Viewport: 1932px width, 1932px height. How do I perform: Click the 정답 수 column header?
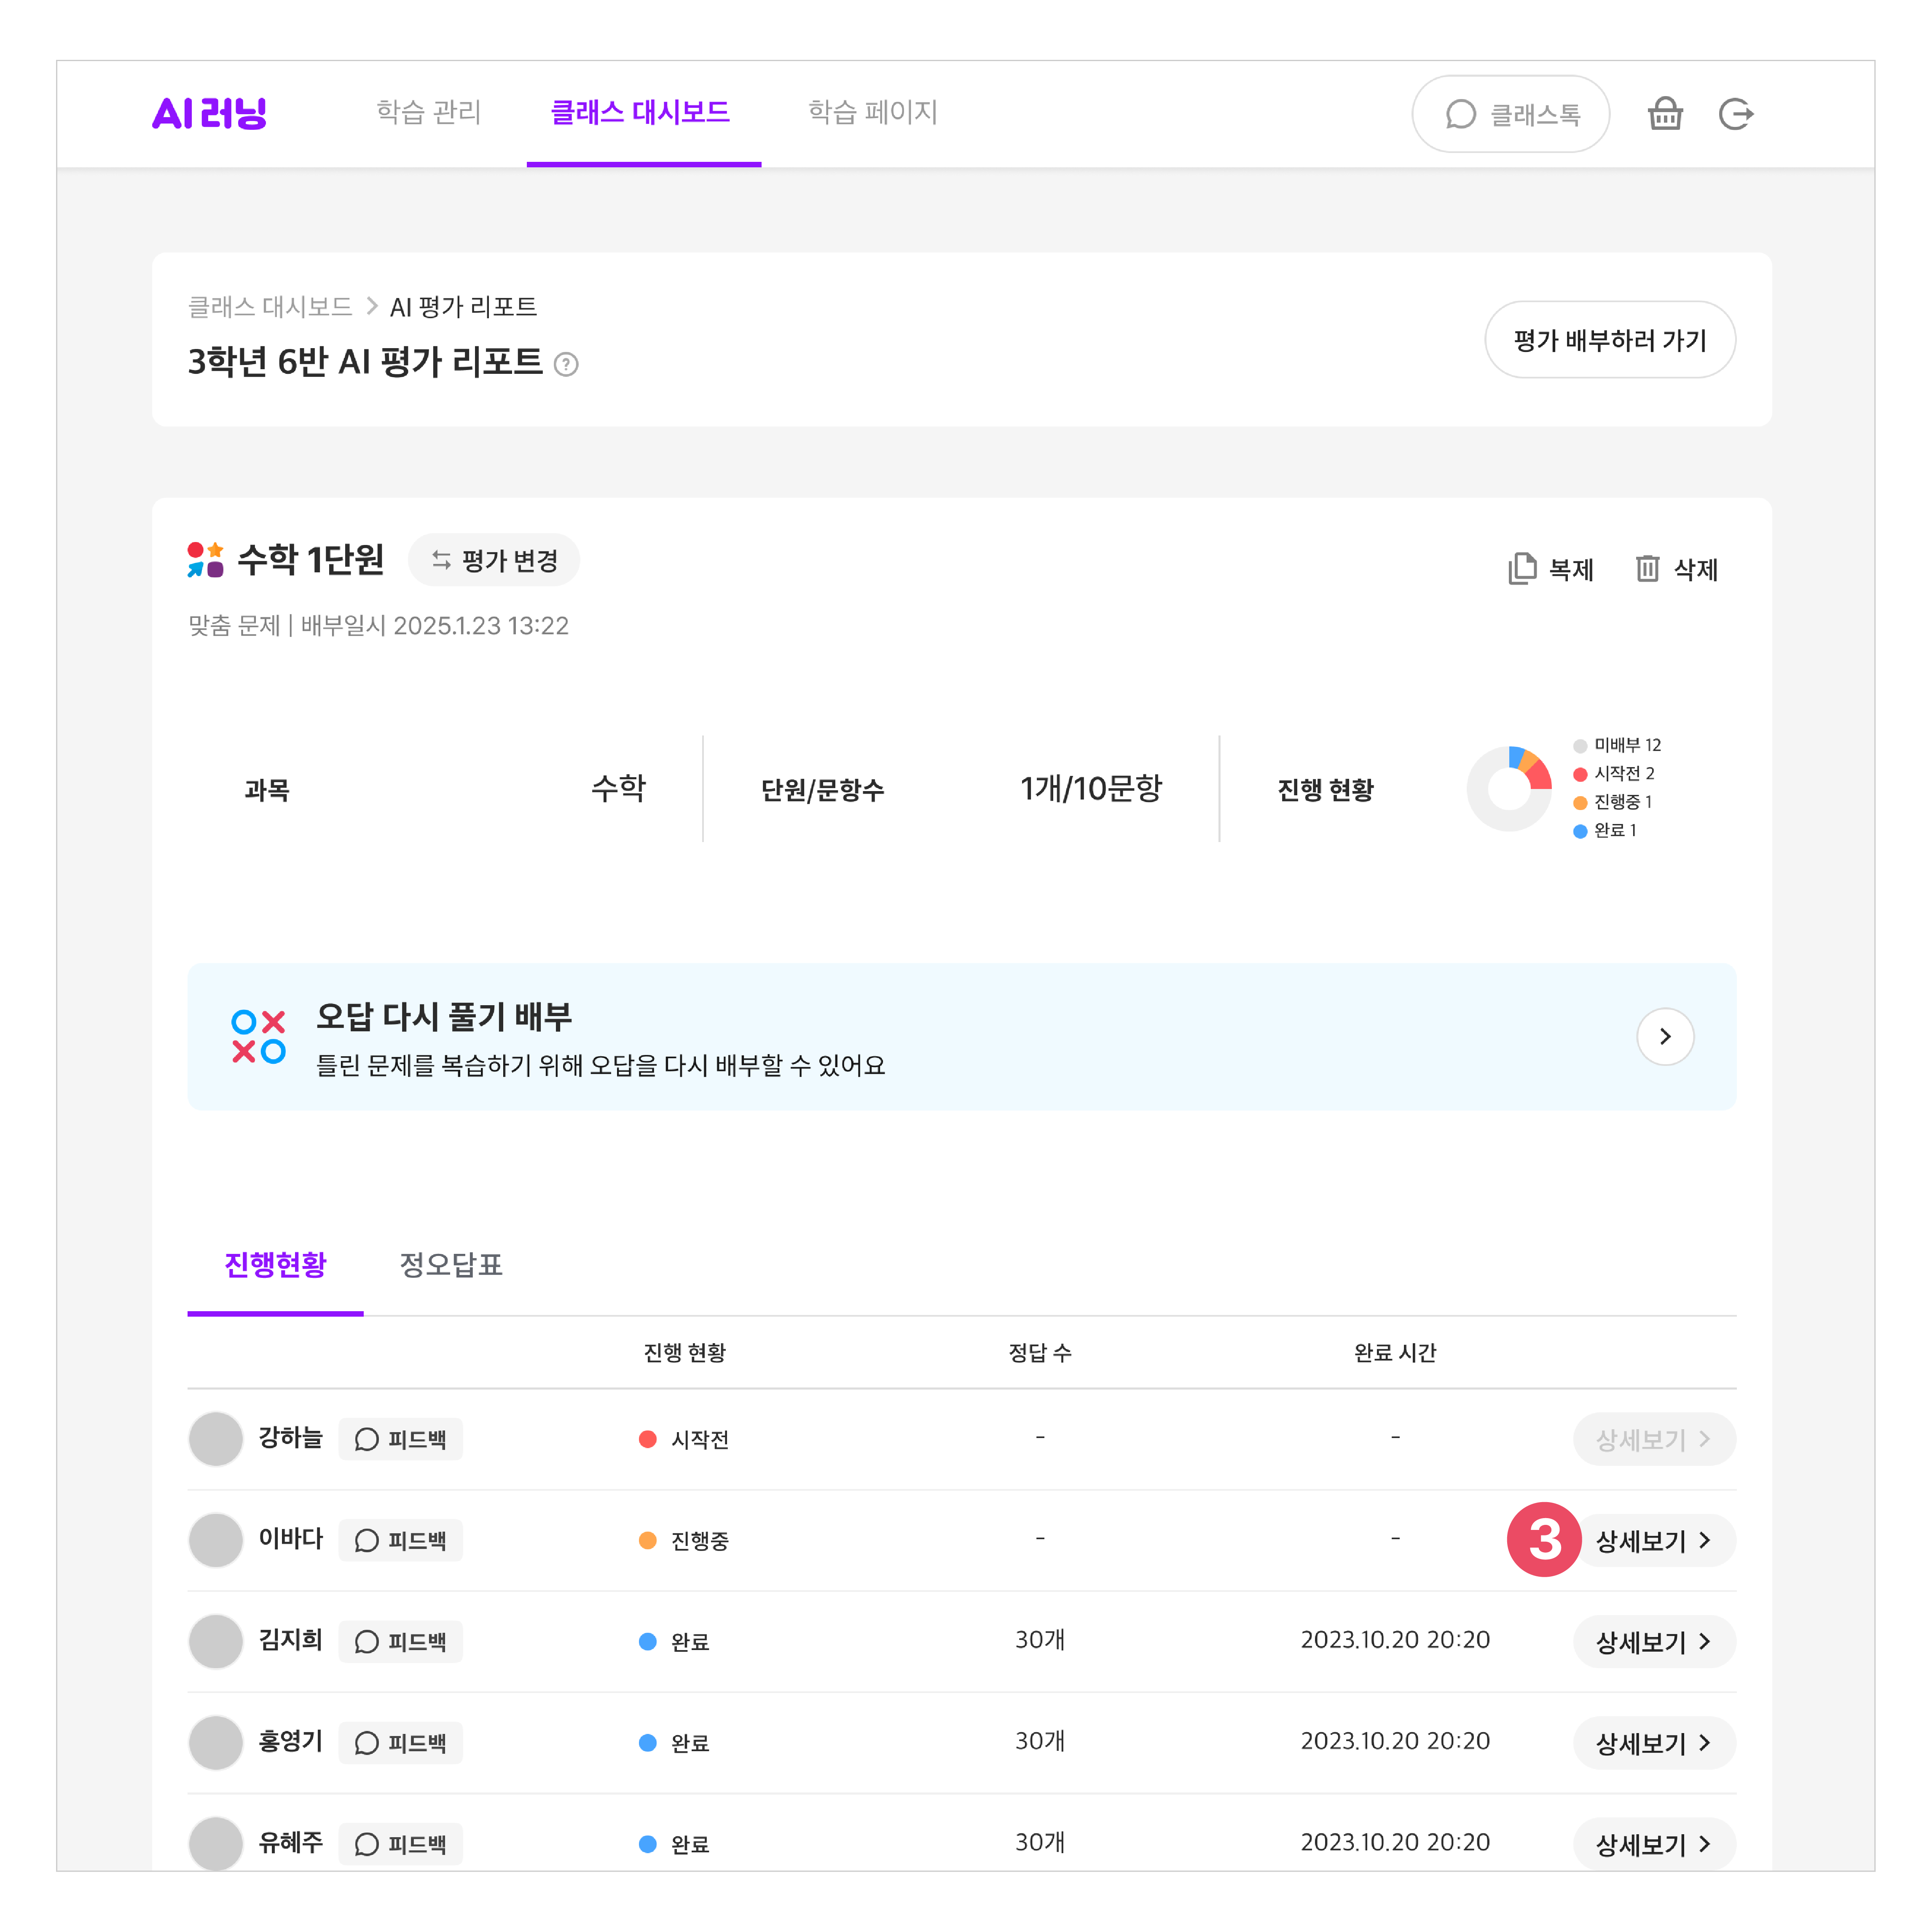[1040, 1353]
